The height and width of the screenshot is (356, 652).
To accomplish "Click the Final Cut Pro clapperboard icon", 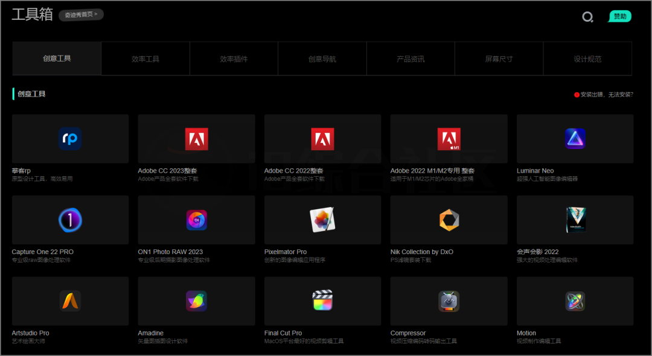I will click(322, 300).
